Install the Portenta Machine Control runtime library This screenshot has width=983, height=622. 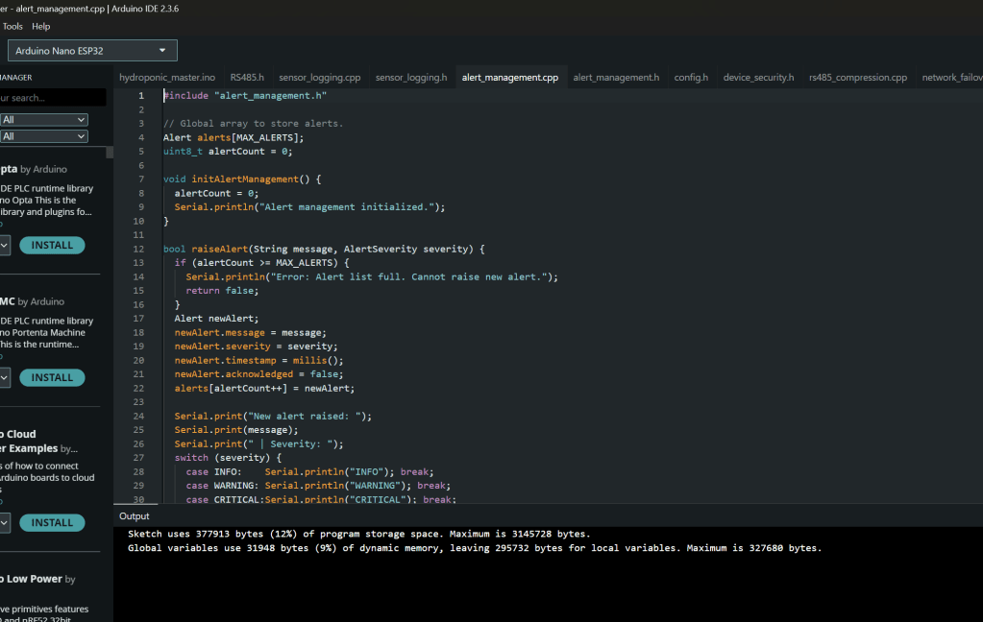click(52, 377)
